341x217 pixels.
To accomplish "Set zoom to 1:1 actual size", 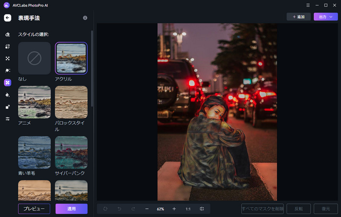I will [188, 209].
